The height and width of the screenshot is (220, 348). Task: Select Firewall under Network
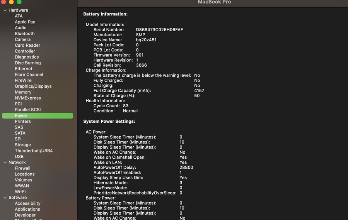[22, 168]
